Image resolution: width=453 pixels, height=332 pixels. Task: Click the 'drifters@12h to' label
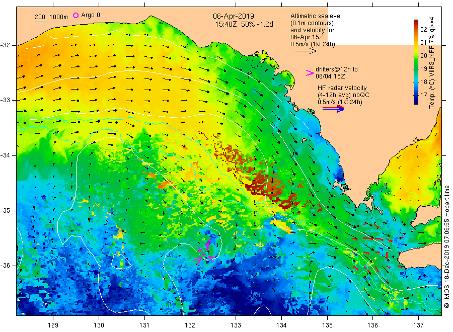click(337, 69)
